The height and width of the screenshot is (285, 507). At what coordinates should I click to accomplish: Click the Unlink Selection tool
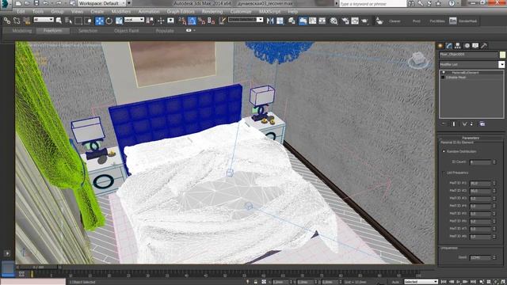17,21
